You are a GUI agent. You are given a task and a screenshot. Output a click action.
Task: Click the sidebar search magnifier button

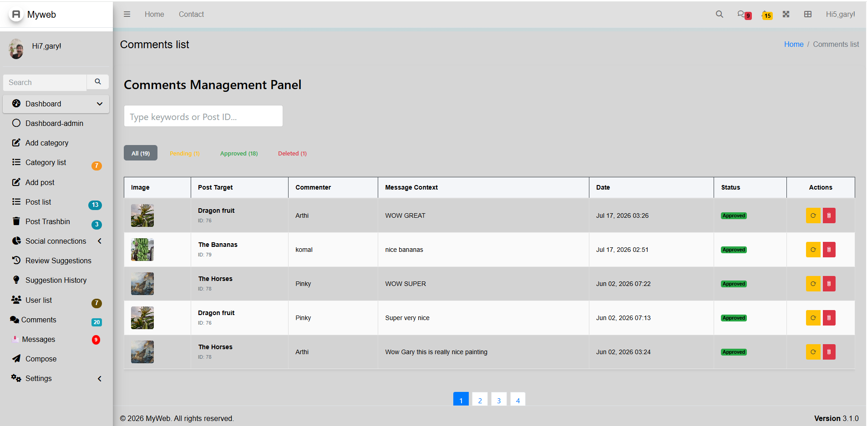tap(98, 82)
